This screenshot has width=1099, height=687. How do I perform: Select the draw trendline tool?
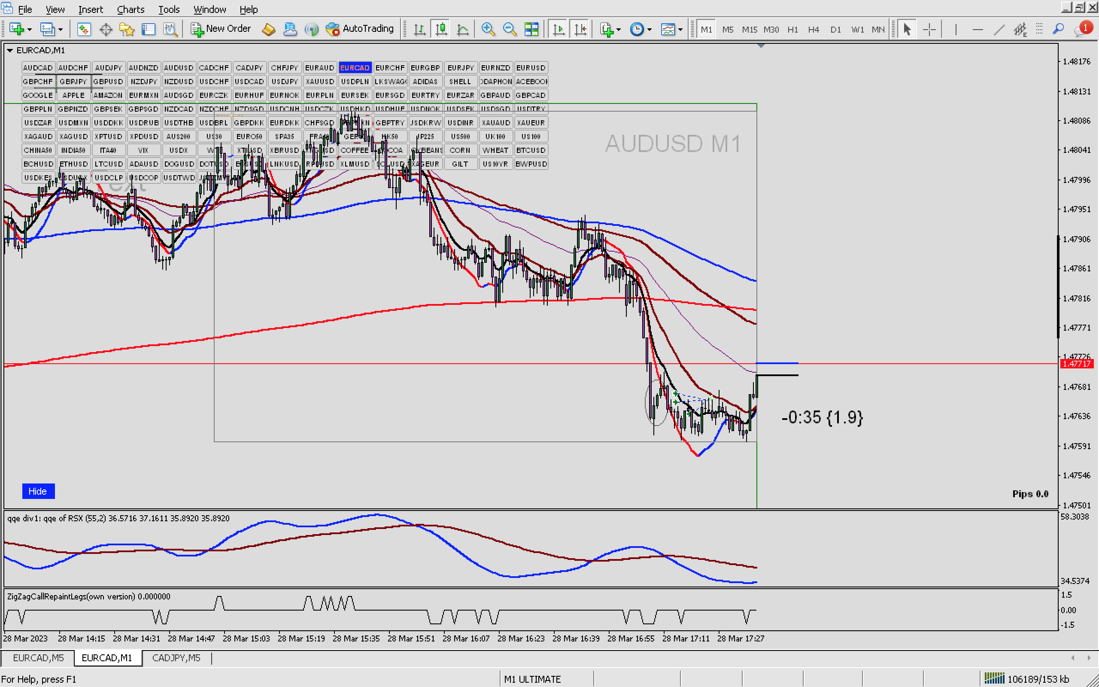point(999,29)
